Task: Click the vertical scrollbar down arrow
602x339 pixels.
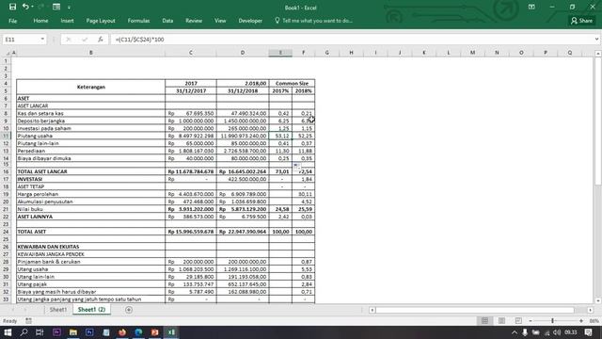Action: tap(598, 300)
